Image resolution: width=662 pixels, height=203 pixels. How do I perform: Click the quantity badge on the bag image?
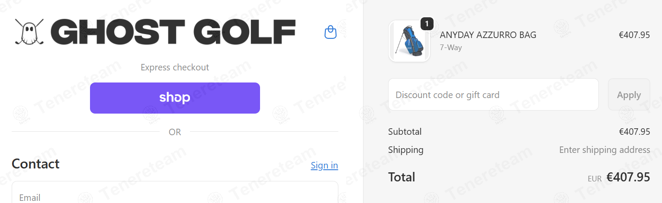click(427, 24)
